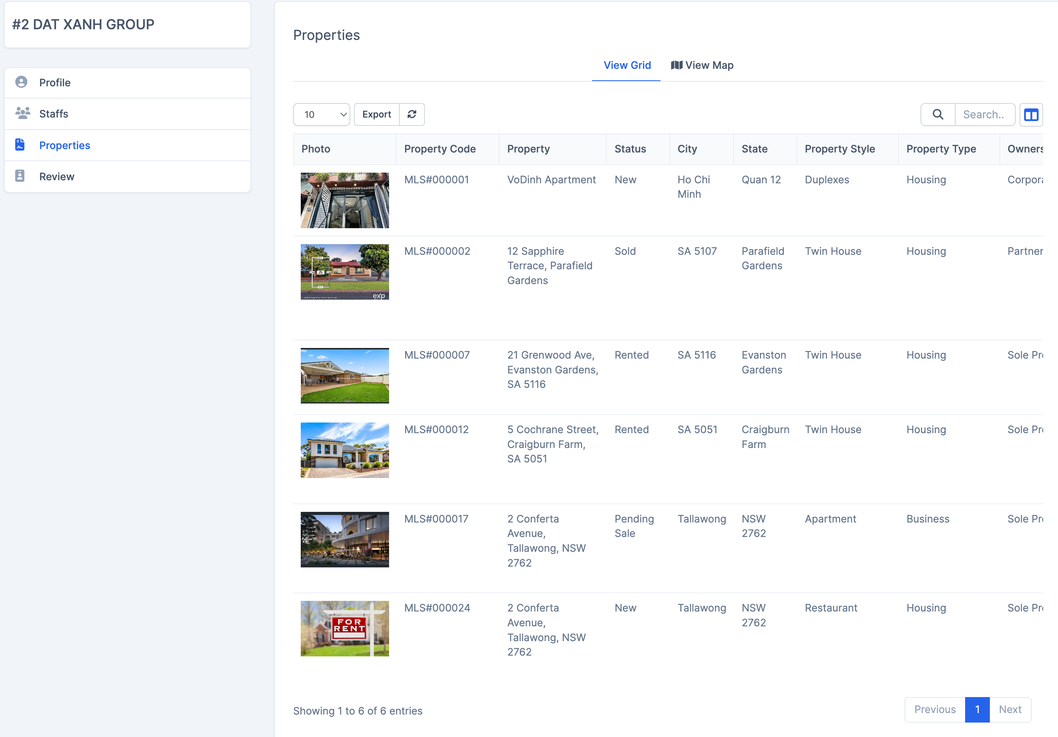Switch to the View Map tab
Screen dimensions: 1058x737
pos(709,65)
